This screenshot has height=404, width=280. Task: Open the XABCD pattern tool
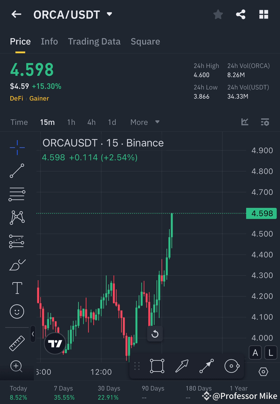click(x=17, y=218)
